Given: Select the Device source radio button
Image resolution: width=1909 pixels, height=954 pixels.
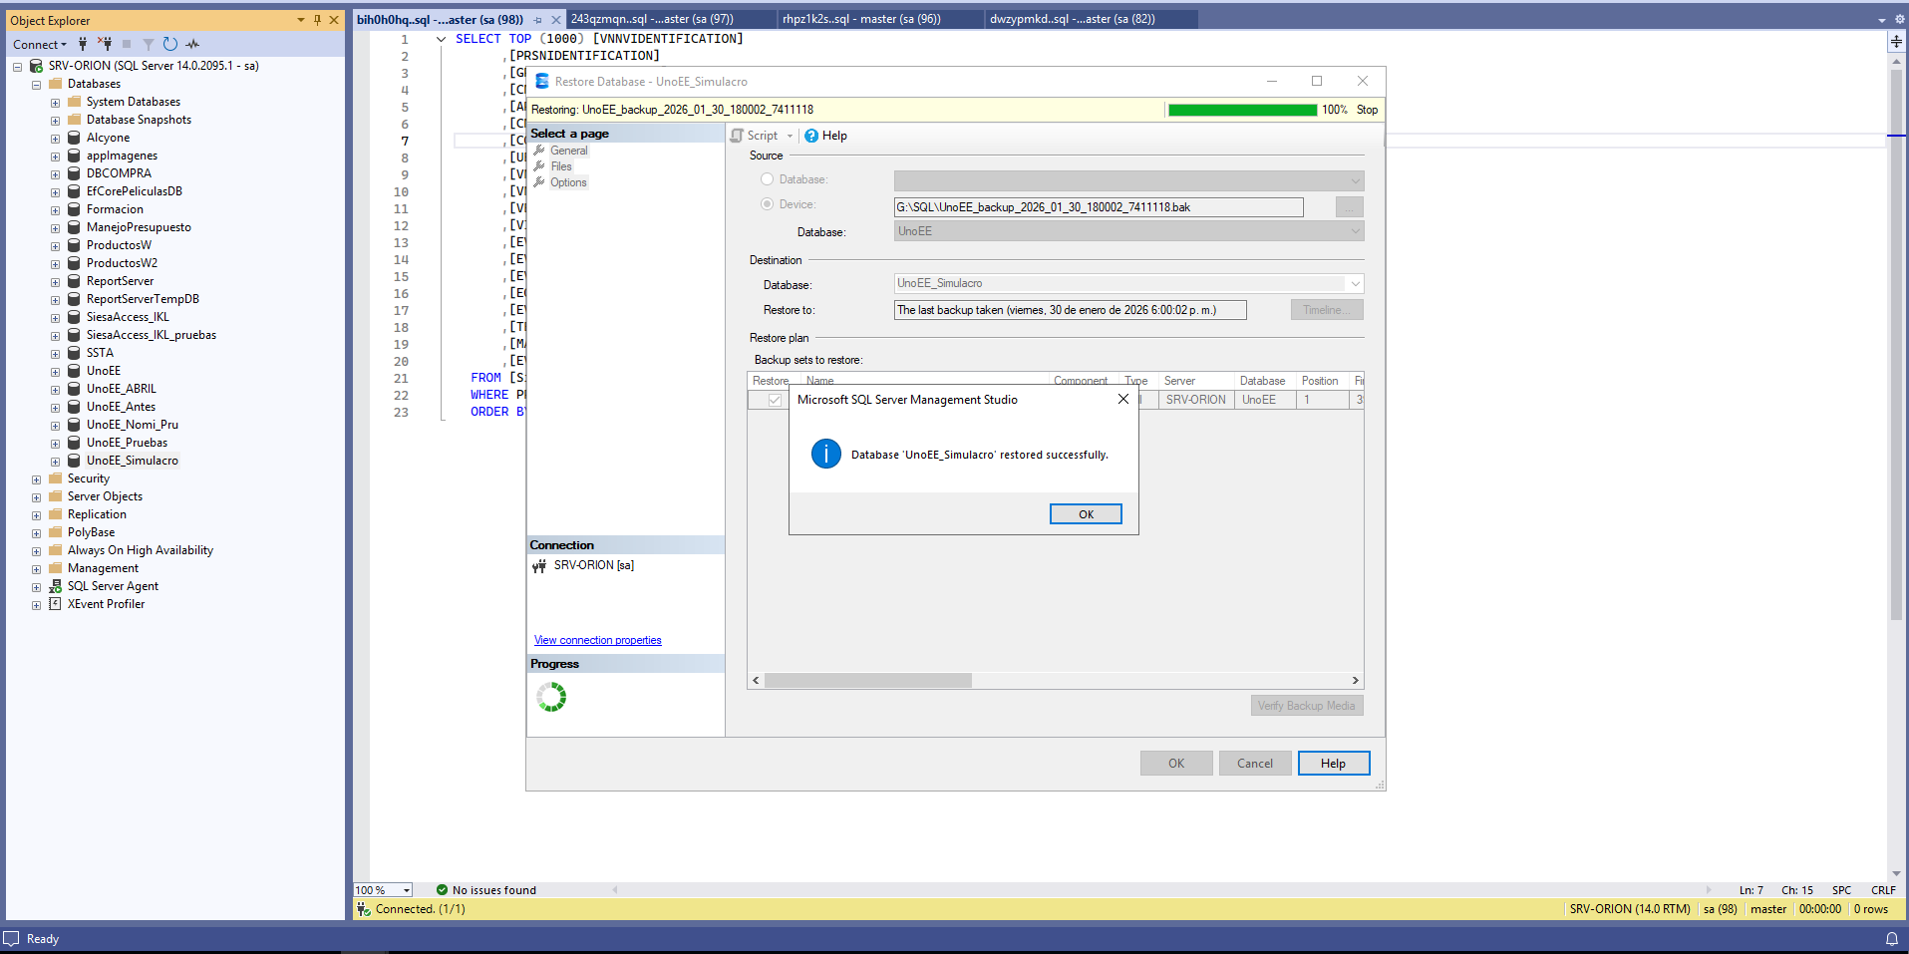Looking at the screenshot, I should pyautogui.click(x=767, y=204).
